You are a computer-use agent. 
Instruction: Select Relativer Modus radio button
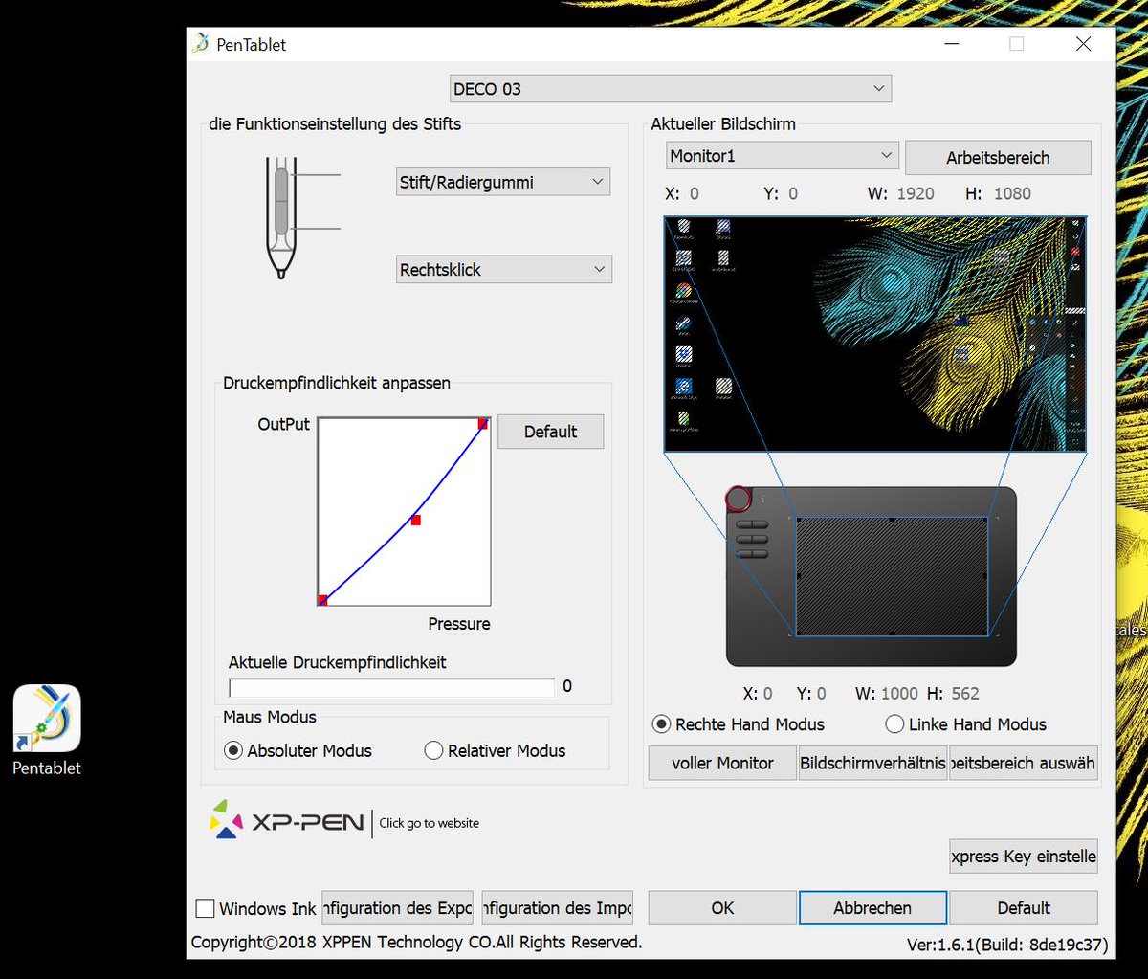433,751
